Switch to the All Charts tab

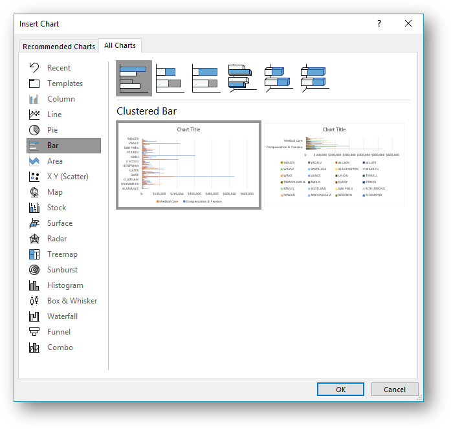[x=120, y=45]
